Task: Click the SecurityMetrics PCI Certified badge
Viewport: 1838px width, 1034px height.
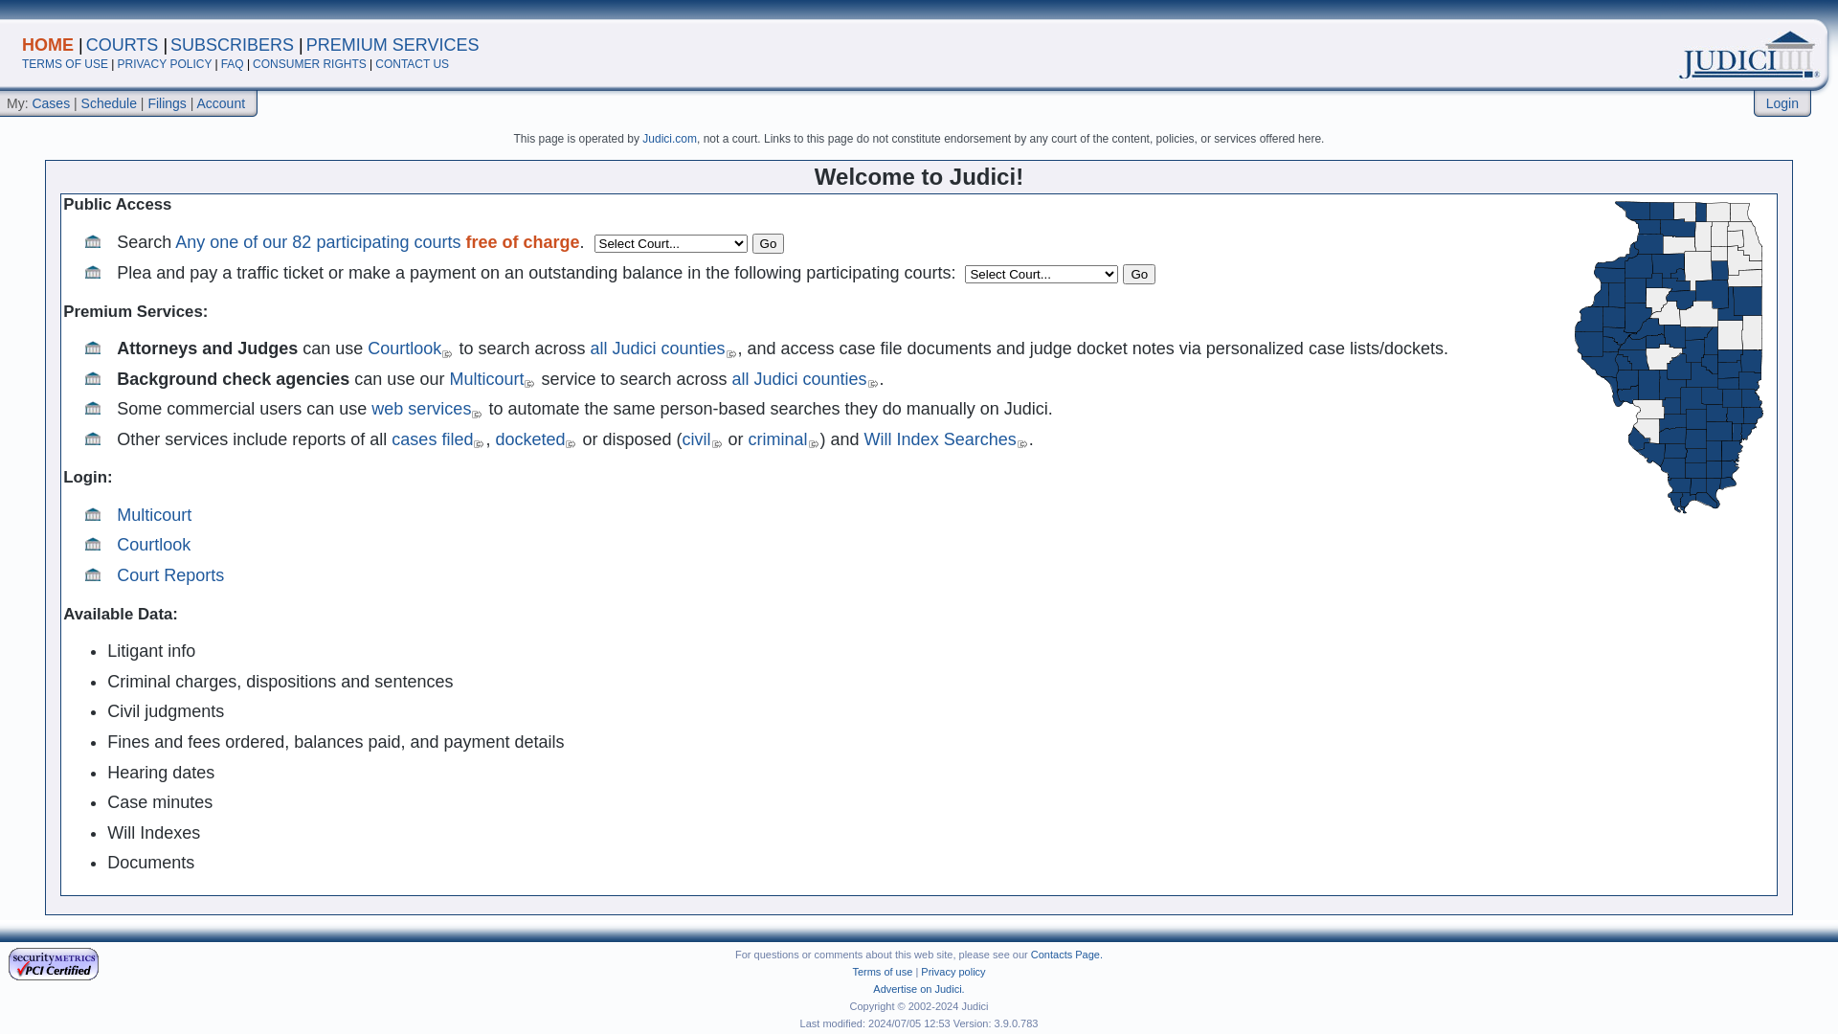Action: [54, 964]
